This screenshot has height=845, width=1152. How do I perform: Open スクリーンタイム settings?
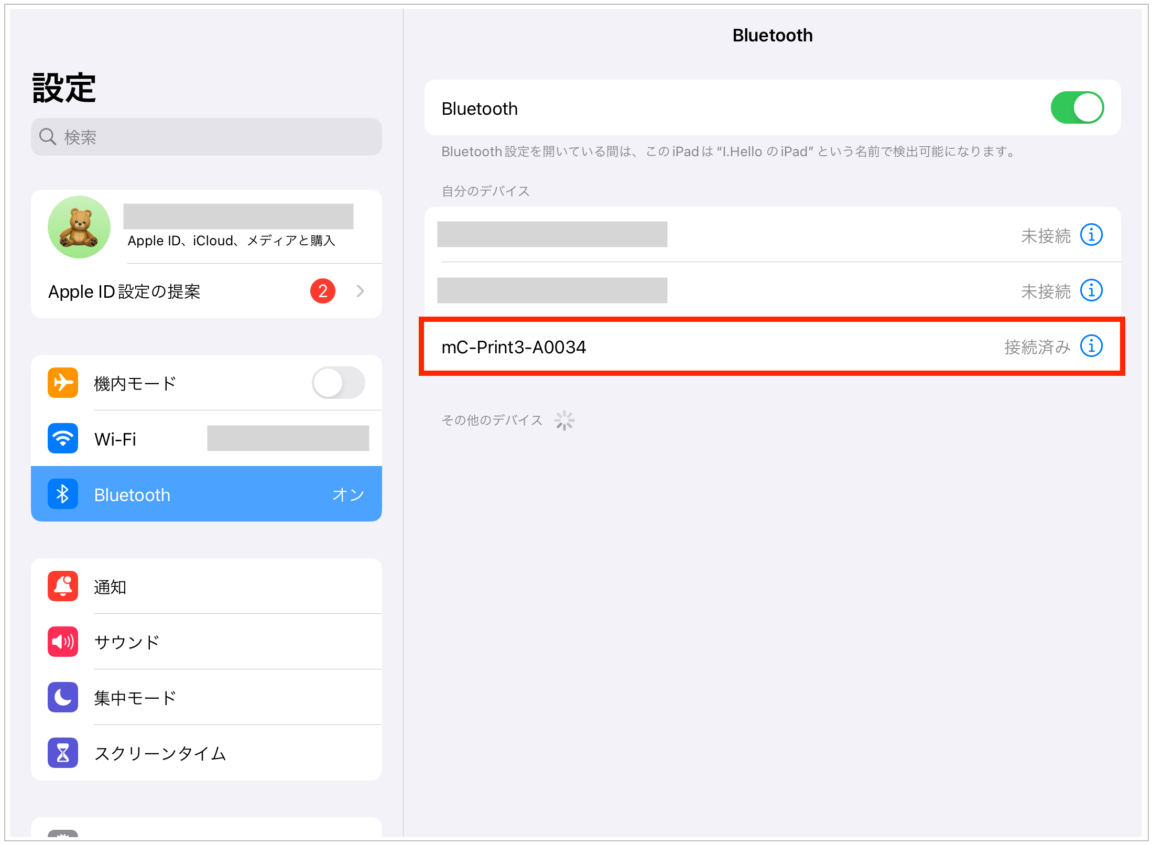(x=207, y=753)
